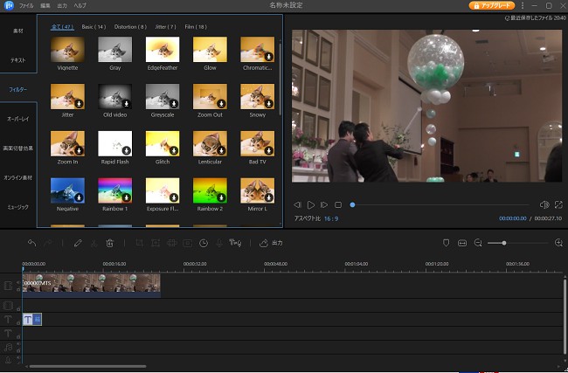The width and height of the screenshot is (568, 373).
Task: Open the zoom-frame tool next to crop
Action: click(156, 243)
